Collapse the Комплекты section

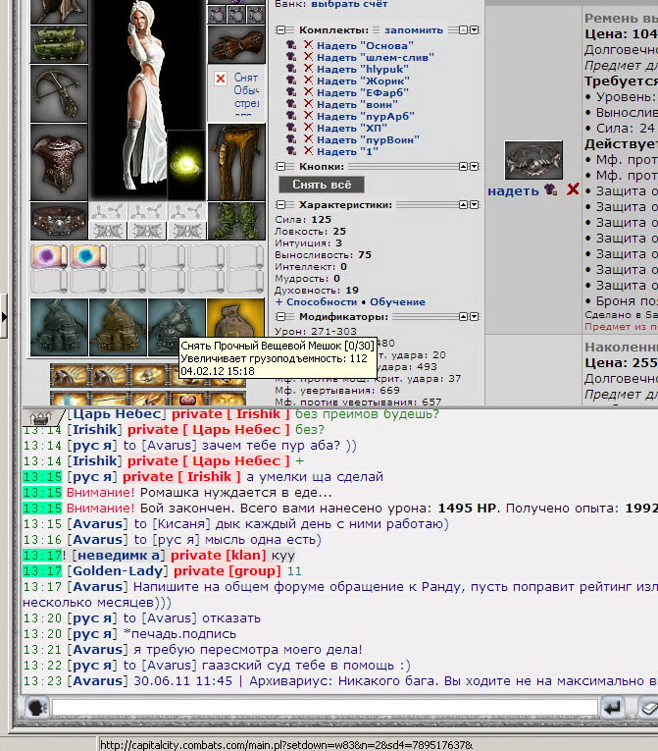280,30
